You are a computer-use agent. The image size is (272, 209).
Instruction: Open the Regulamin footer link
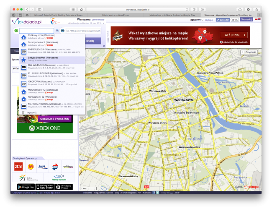[x=99, y=193]
